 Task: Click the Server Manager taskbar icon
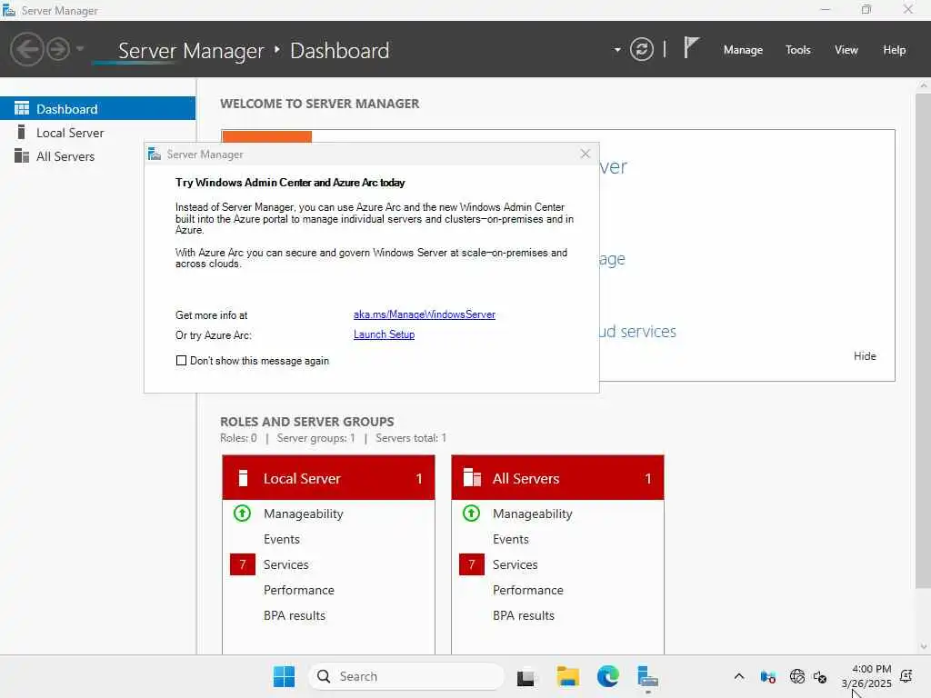647,676
